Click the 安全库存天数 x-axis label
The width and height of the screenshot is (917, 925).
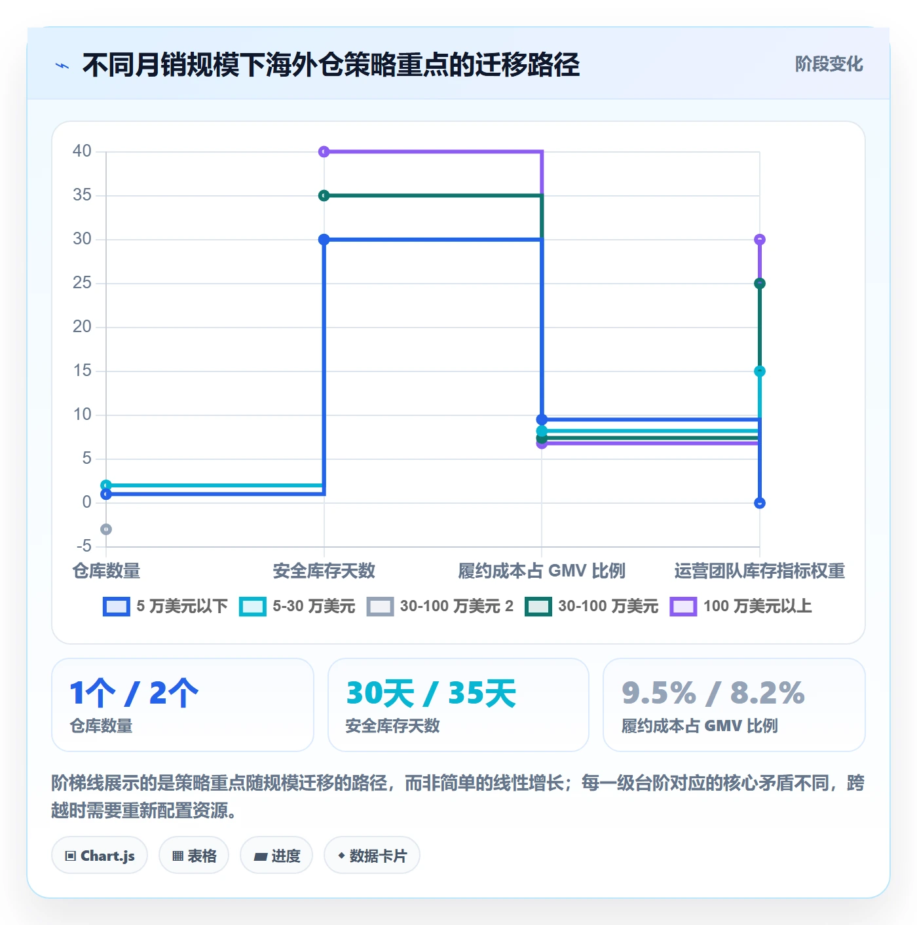[324, 571]
